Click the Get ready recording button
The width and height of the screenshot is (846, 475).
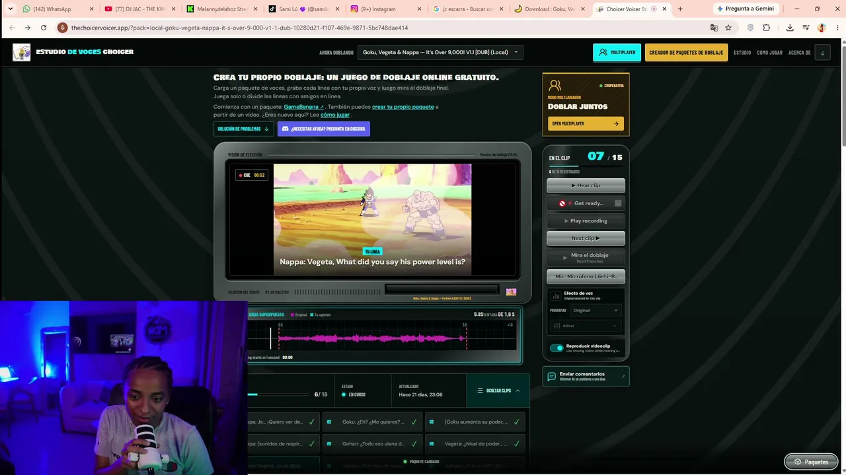(586, 203)
